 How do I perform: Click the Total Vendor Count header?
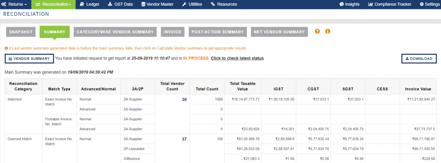pos(172,86)
